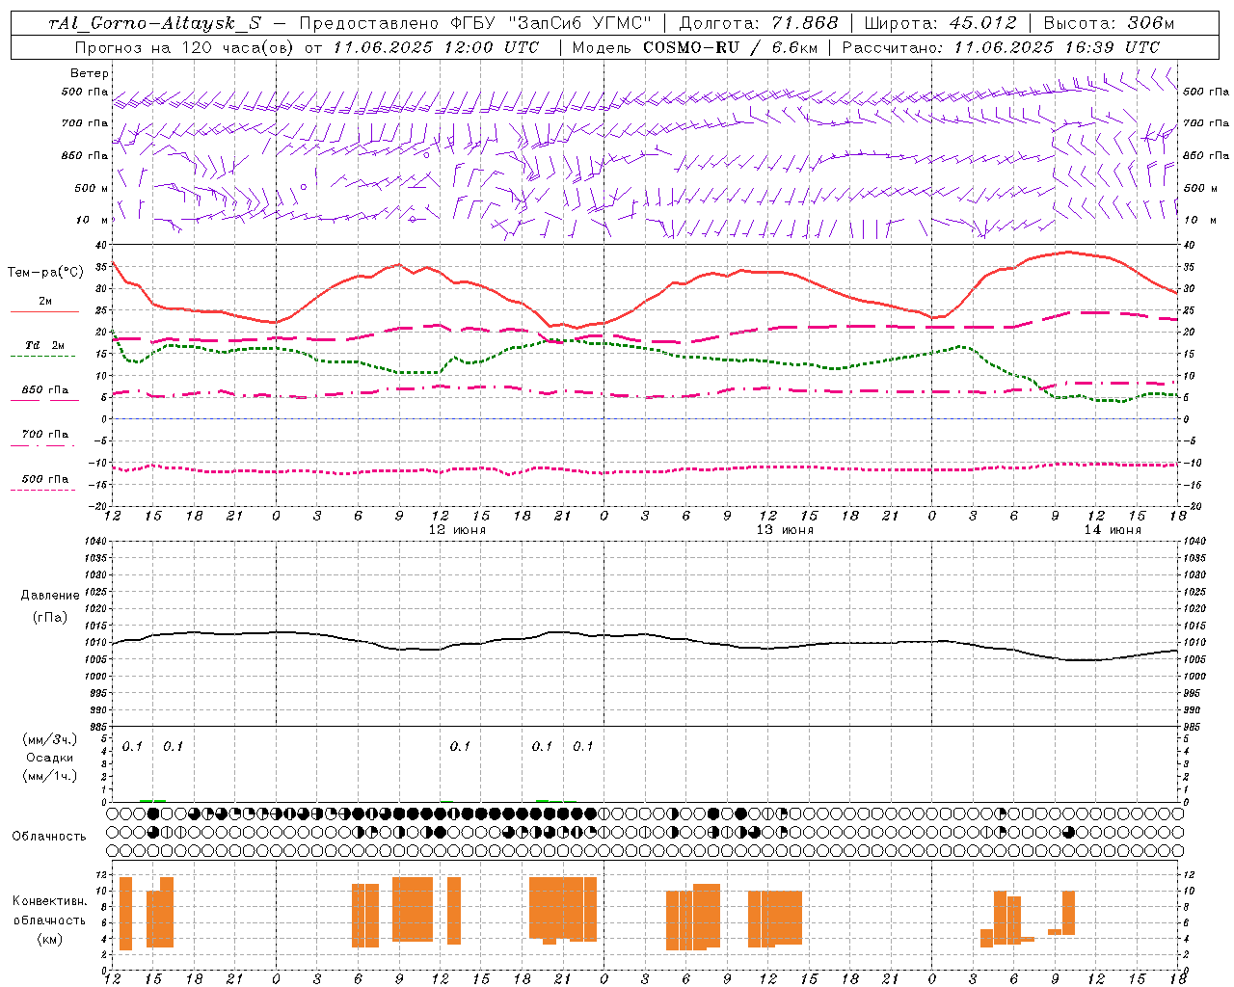Image resolution: width=1234 pixels, height=987 pixels.
Task: Click the Давление panel label
Action: (50, 596)
